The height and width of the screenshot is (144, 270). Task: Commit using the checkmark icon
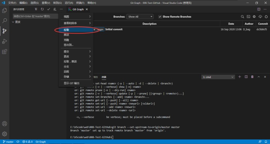tap(48, 9)
